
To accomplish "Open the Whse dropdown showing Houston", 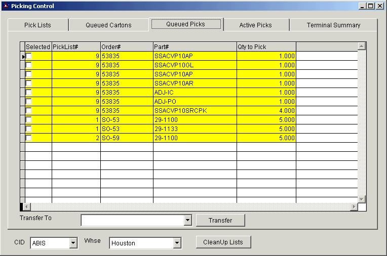I will pyautogui.click(x=177, y=243).
